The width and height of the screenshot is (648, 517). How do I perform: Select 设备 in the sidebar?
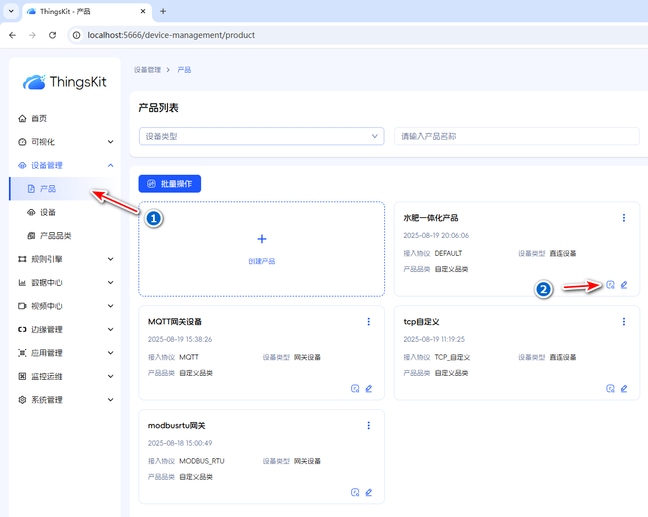pos(48,212)
